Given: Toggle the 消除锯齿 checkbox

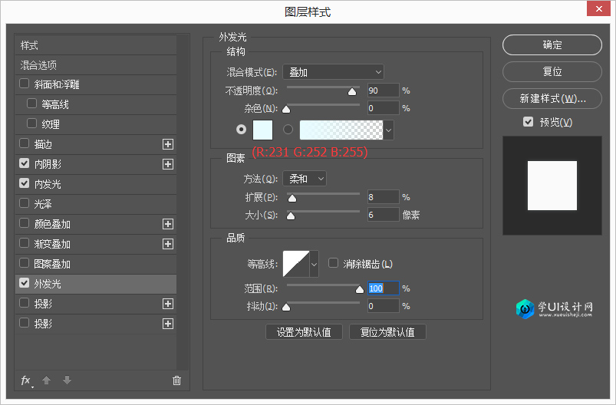Looking at the screenshot, I should coord(333,263).
